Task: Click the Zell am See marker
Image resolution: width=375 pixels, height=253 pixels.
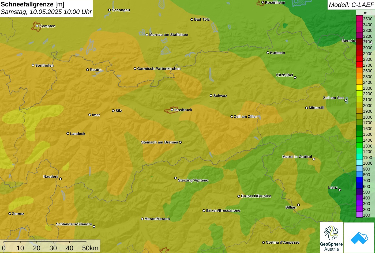Action: [x=346, y=100]
